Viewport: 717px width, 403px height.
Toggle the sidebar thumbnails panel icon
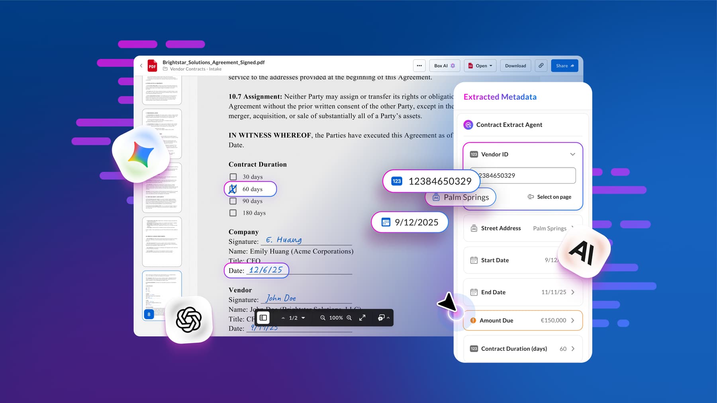[263, 317]
